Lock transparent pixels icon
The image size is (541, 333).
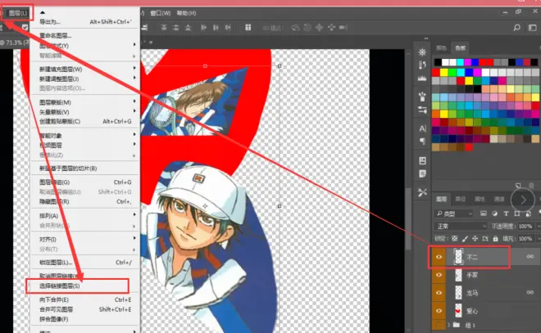455,239
